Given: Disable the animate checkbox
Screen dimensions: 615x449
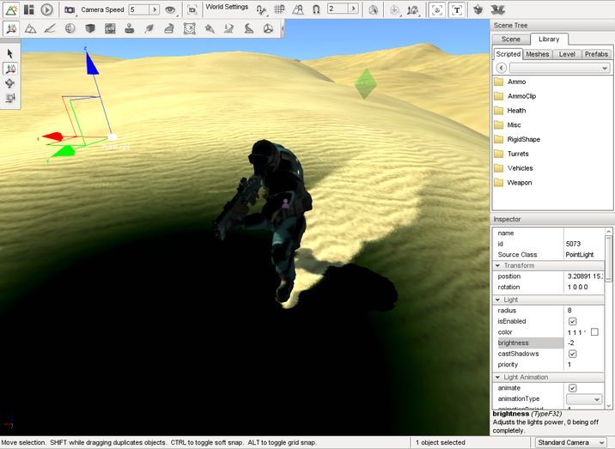Looking at the screenshot, I should [572, 388].
